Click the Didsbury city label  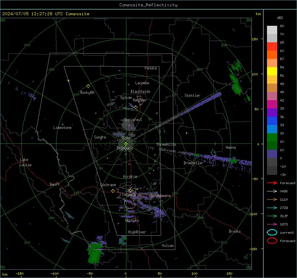(x=125, y=148)
